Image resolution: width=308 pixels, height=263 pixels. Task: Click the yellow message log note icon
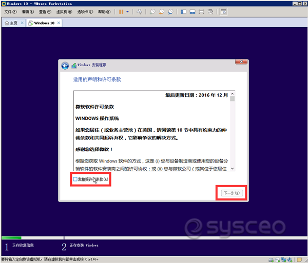click(299, 259)
